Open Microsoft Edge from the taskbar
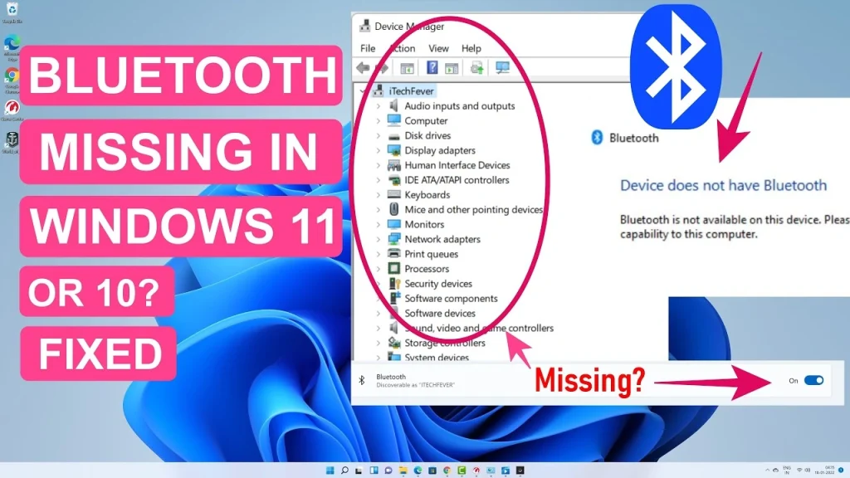 (418, 471)
